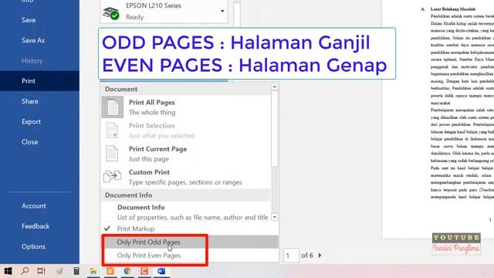Open Task View on the taskbar
Viewport: 494px width, 278px height.
41,271
